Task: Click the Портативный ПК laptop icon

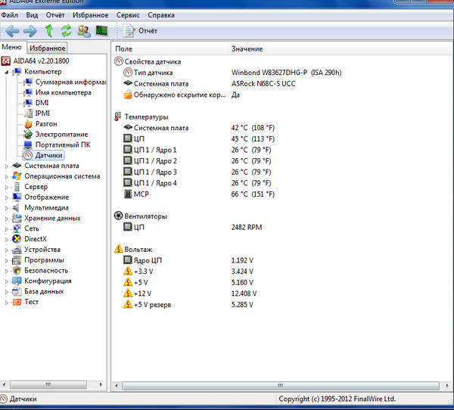Action: click(x=28, y=144)
